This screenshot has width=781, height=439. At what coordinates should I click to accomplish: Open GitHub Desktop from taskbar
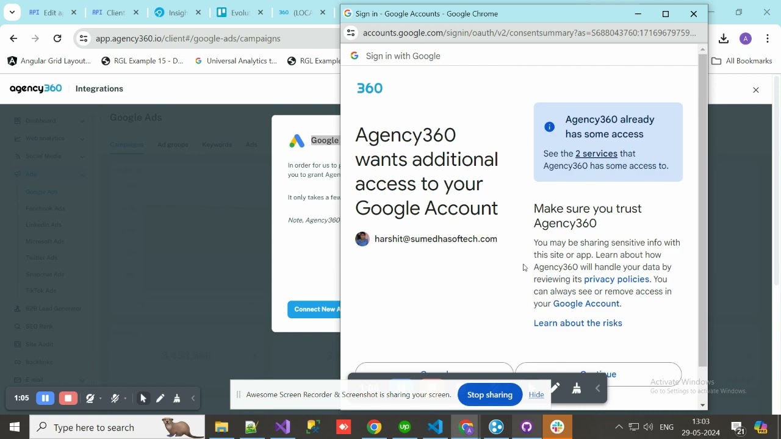pos(527,427)
